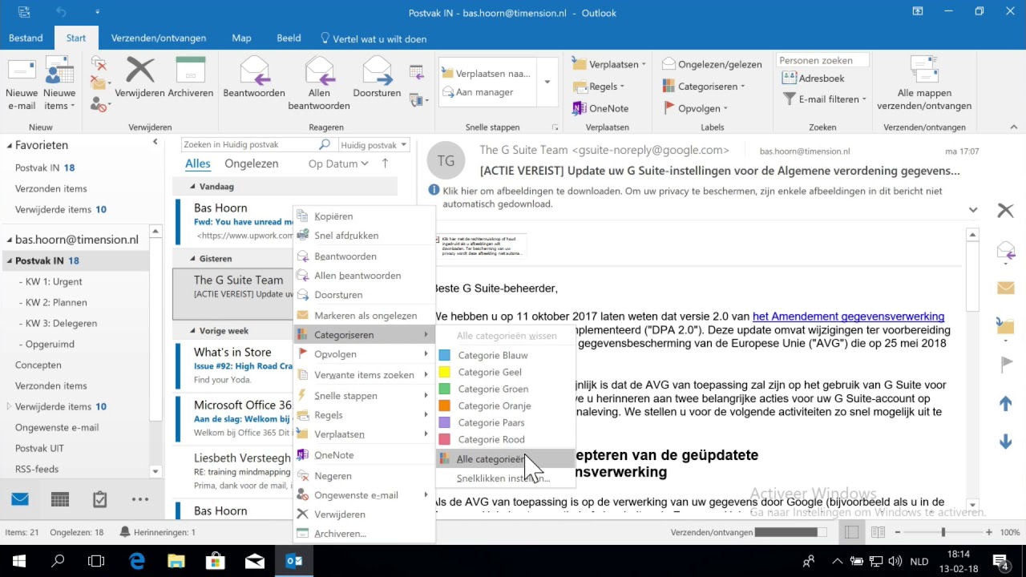This screenshot has height=577, width=1026.
Task: Click the Verwijderen ribbon icon
Action: 140,79
